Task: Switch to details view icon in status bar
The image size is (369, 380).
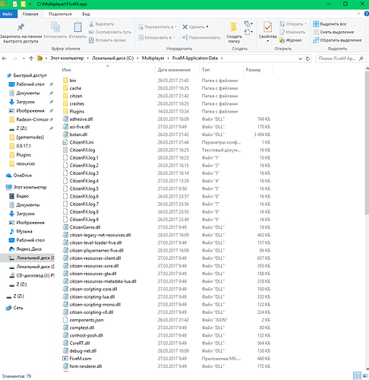Action: point(357,375)
